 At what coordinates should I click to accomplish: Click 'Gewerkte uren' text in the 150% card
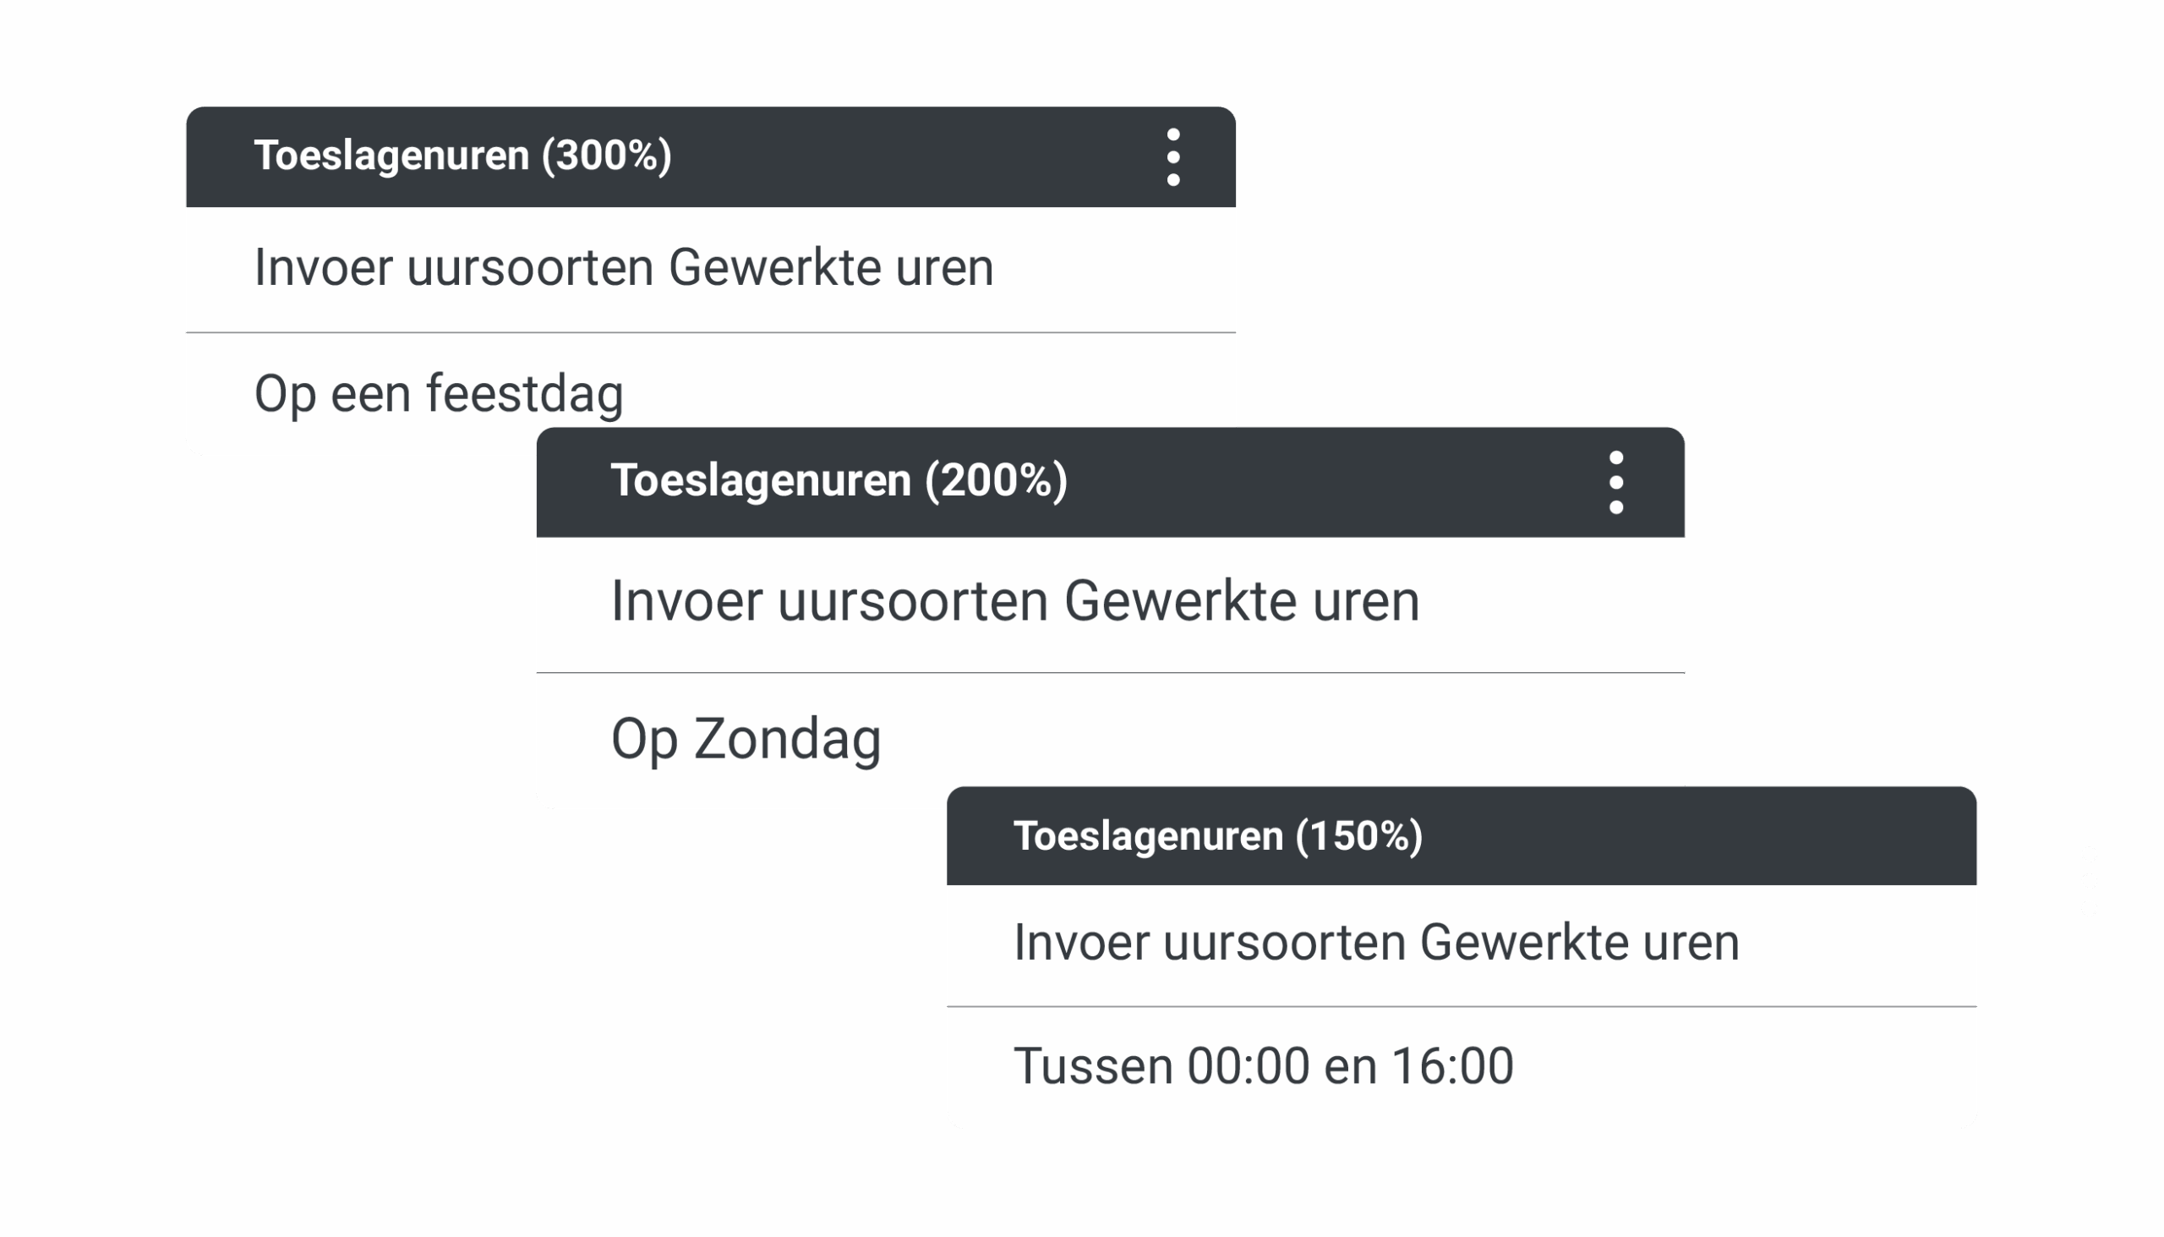click(x=1579, y=943)
